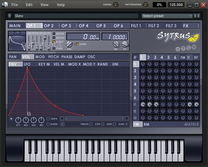Enable the DECLICK checkbox
This screenshot has width=208, height=167.
click(x=54, y=38)
